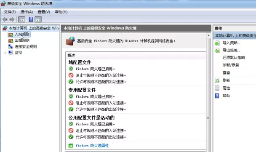Click the 公用配置文件是活动的 heading
256x152 pixels.
(91, 118)
